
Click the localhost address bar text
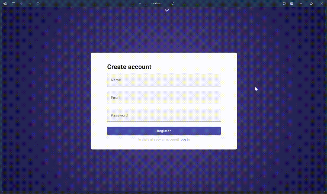156,4
